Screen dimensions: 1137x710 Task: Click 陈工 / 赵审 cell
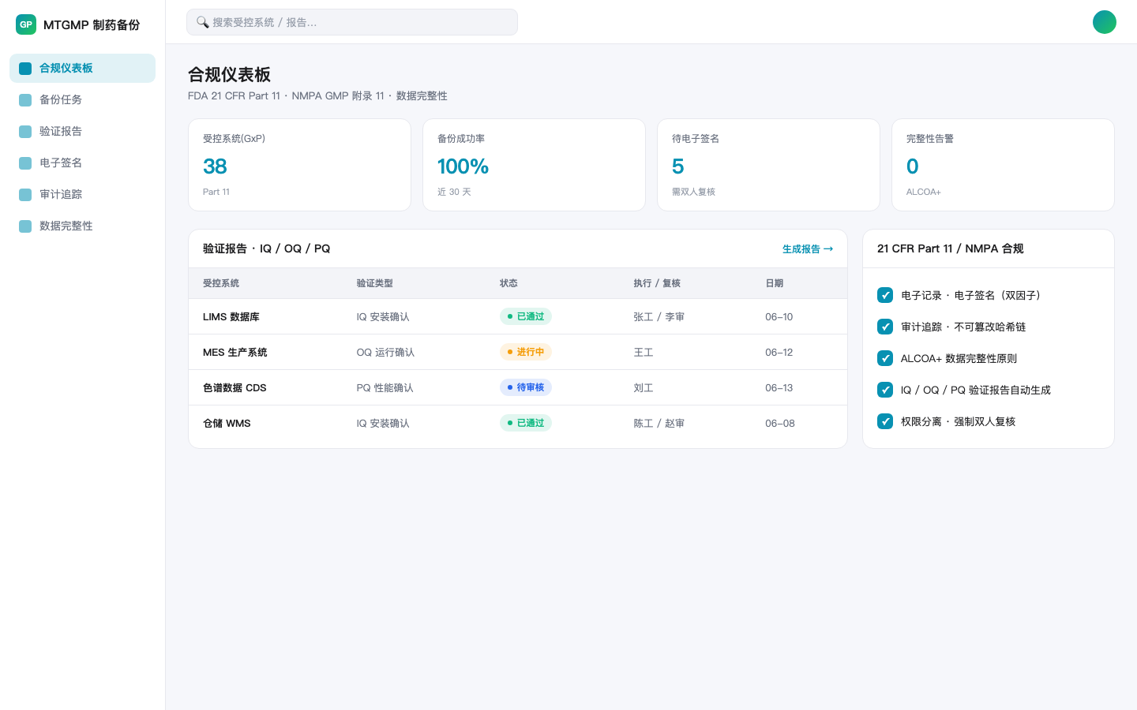[x=659, y=424]
